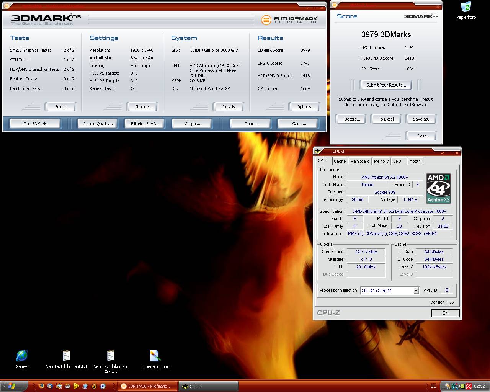
Task: Select the CPU tab in CPU-Z
Action: (x=322, y=160)
